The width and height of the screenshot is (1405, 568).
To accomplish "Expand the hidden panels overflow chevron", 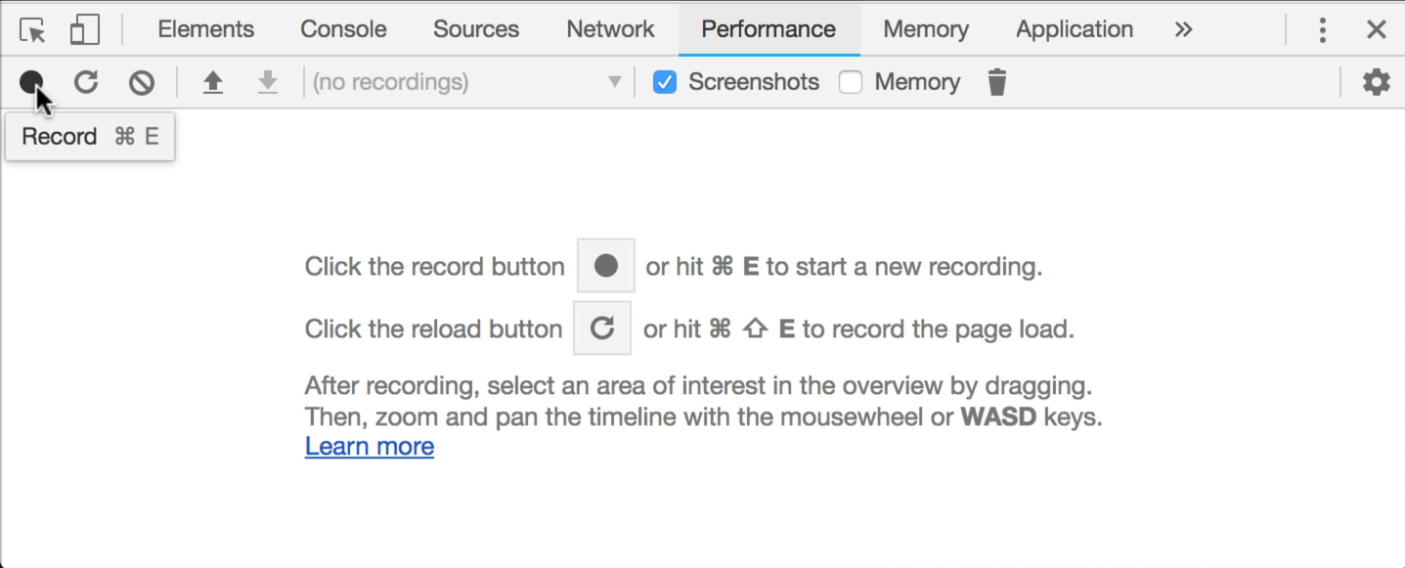I will [x=1183, y=28].
